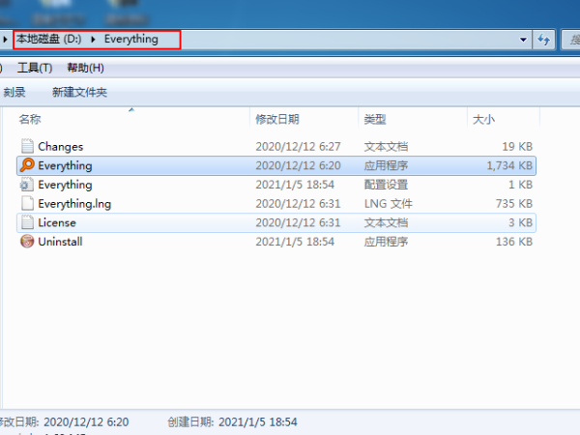This screenshot has width=580, height=435.
Task: Select the Everything configuration settings file name
Action: pyautogui.click(x=65, y=185)
